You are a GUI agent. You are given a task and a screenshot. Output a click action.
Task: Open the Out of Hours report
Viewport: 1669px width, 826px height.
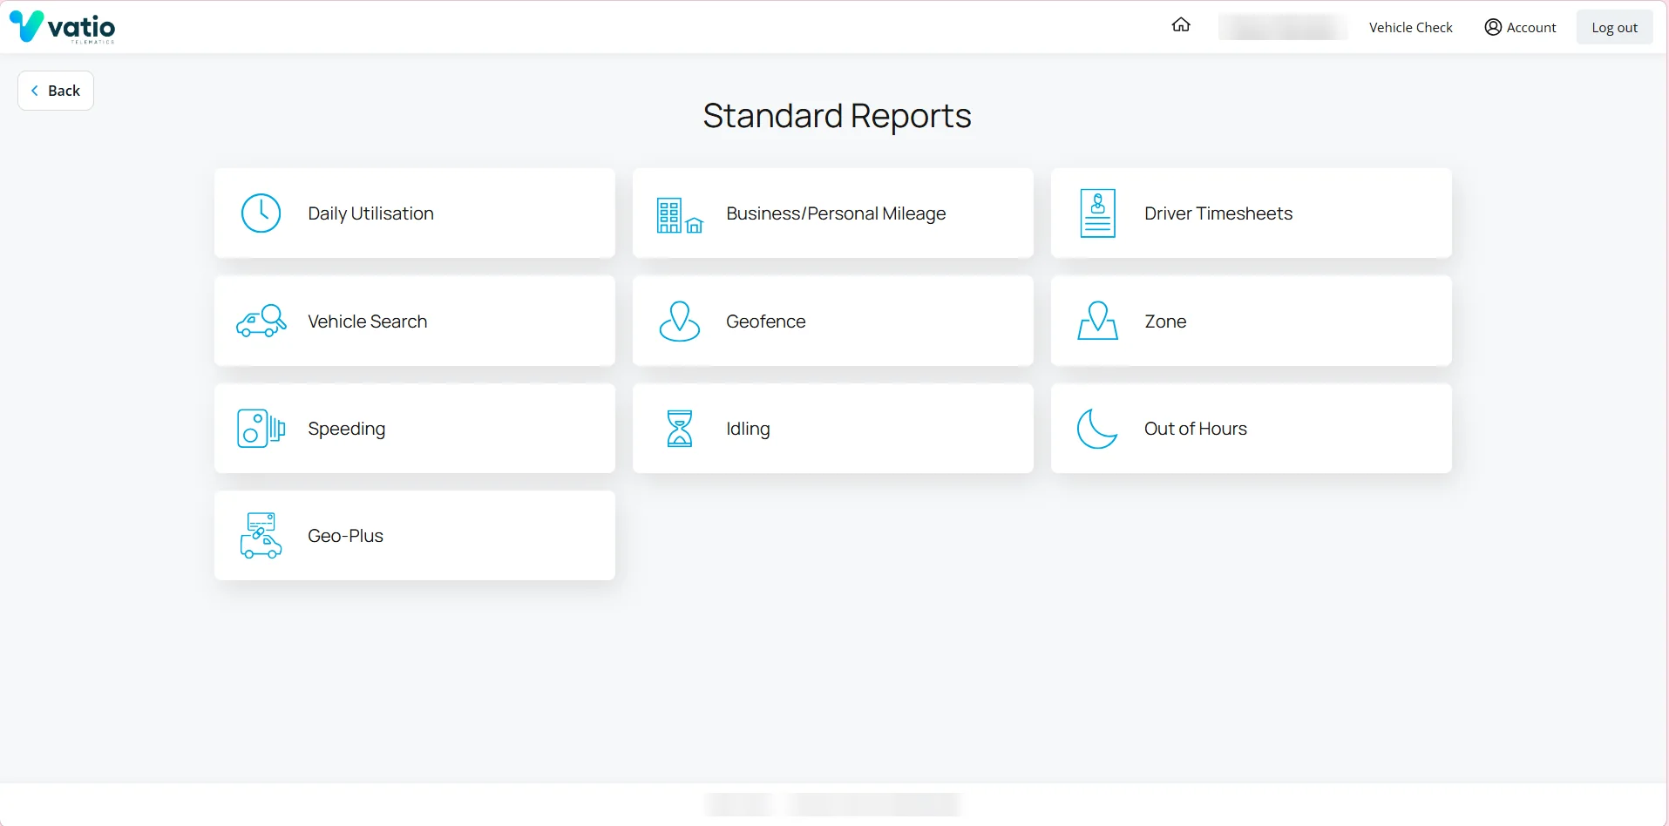tap(1252, 429)
